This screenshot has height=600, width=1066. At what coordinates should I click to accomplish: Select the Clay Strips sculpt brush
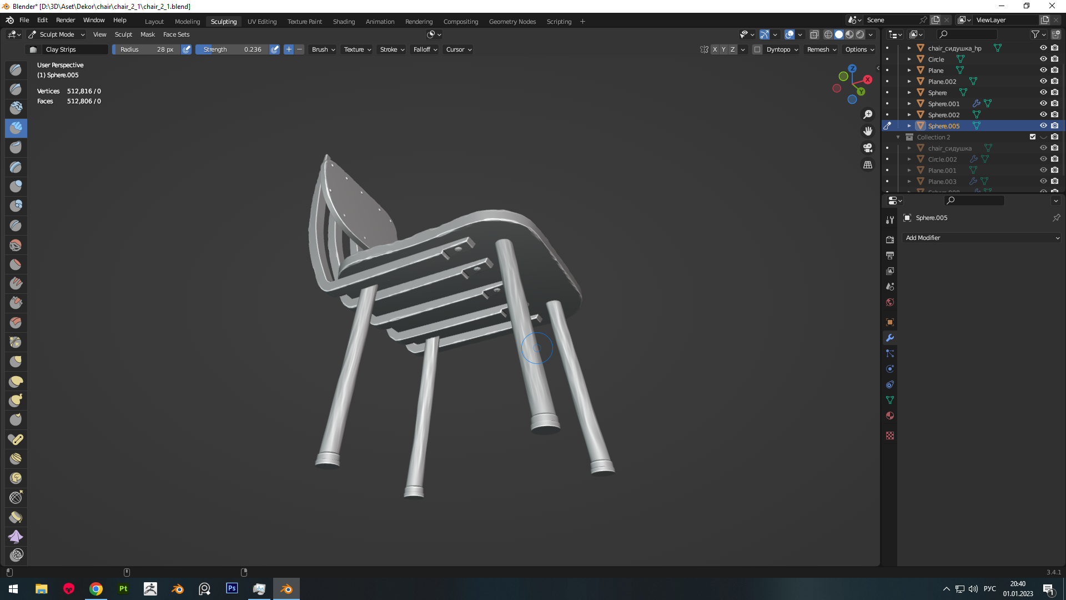point(16,128)
